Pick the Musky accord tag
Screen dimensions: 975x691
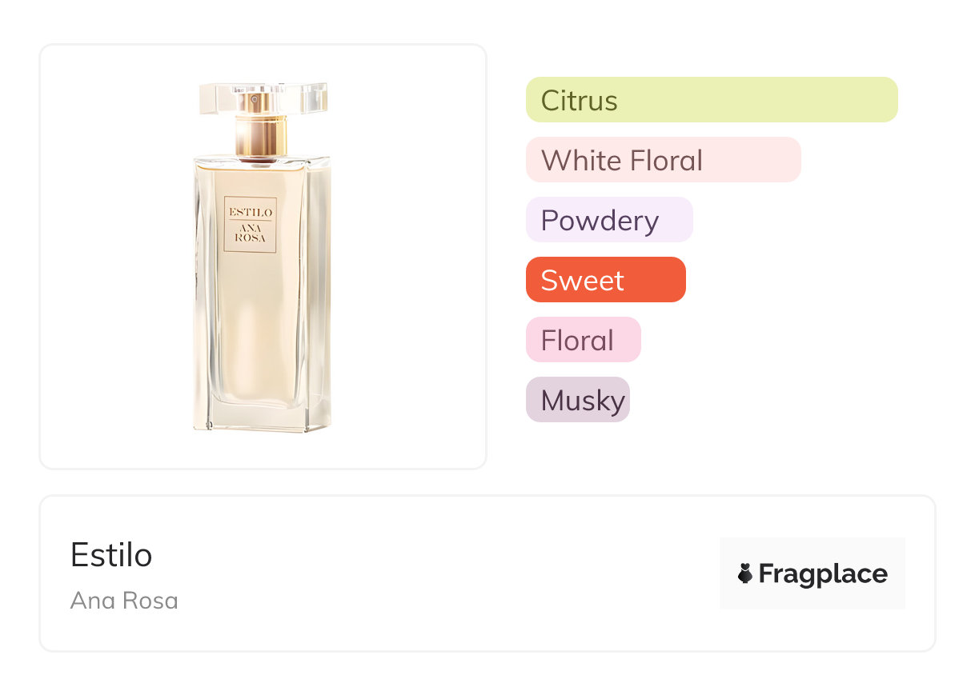click(x=577, y=400)
